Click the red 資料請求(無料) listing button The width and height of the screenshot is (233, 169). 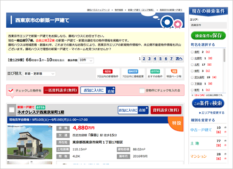(x=166, y=110)
